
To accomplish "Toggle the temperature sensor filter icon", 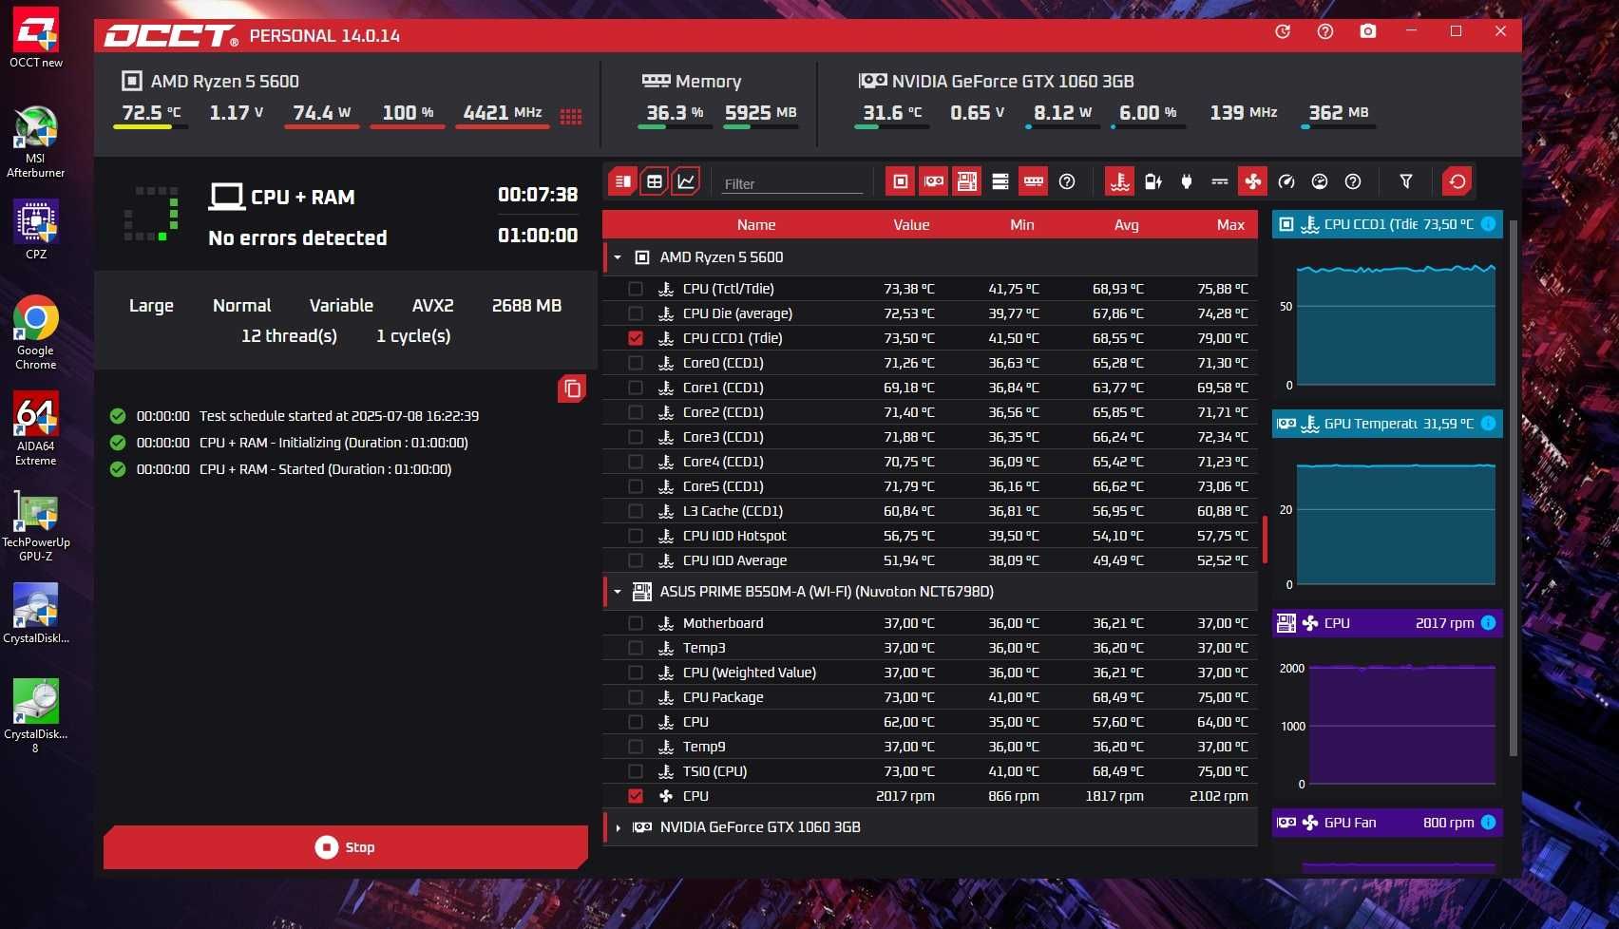I will (x=1120, y=181).
